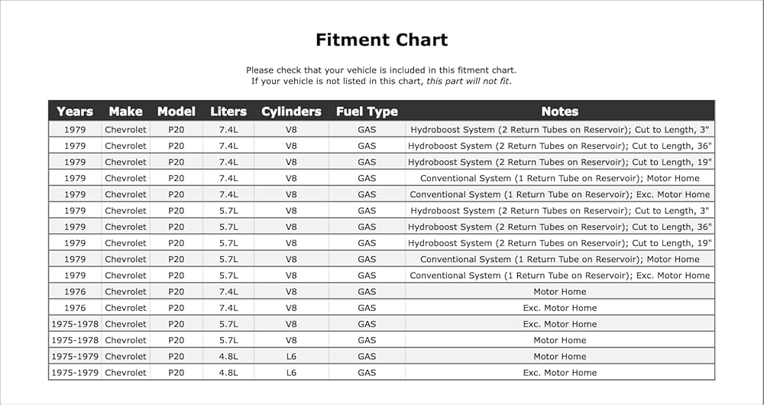Click the Years column header
Viewport: 764px width, 405px height.
pyautogui.click(x=75, y=112)
